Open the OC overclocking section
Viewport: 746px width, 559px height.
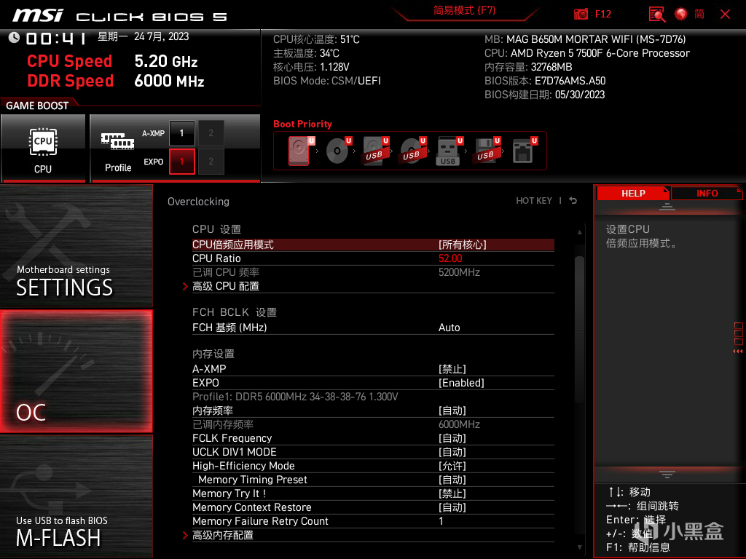pyautogui.click(x=76, y=371)
